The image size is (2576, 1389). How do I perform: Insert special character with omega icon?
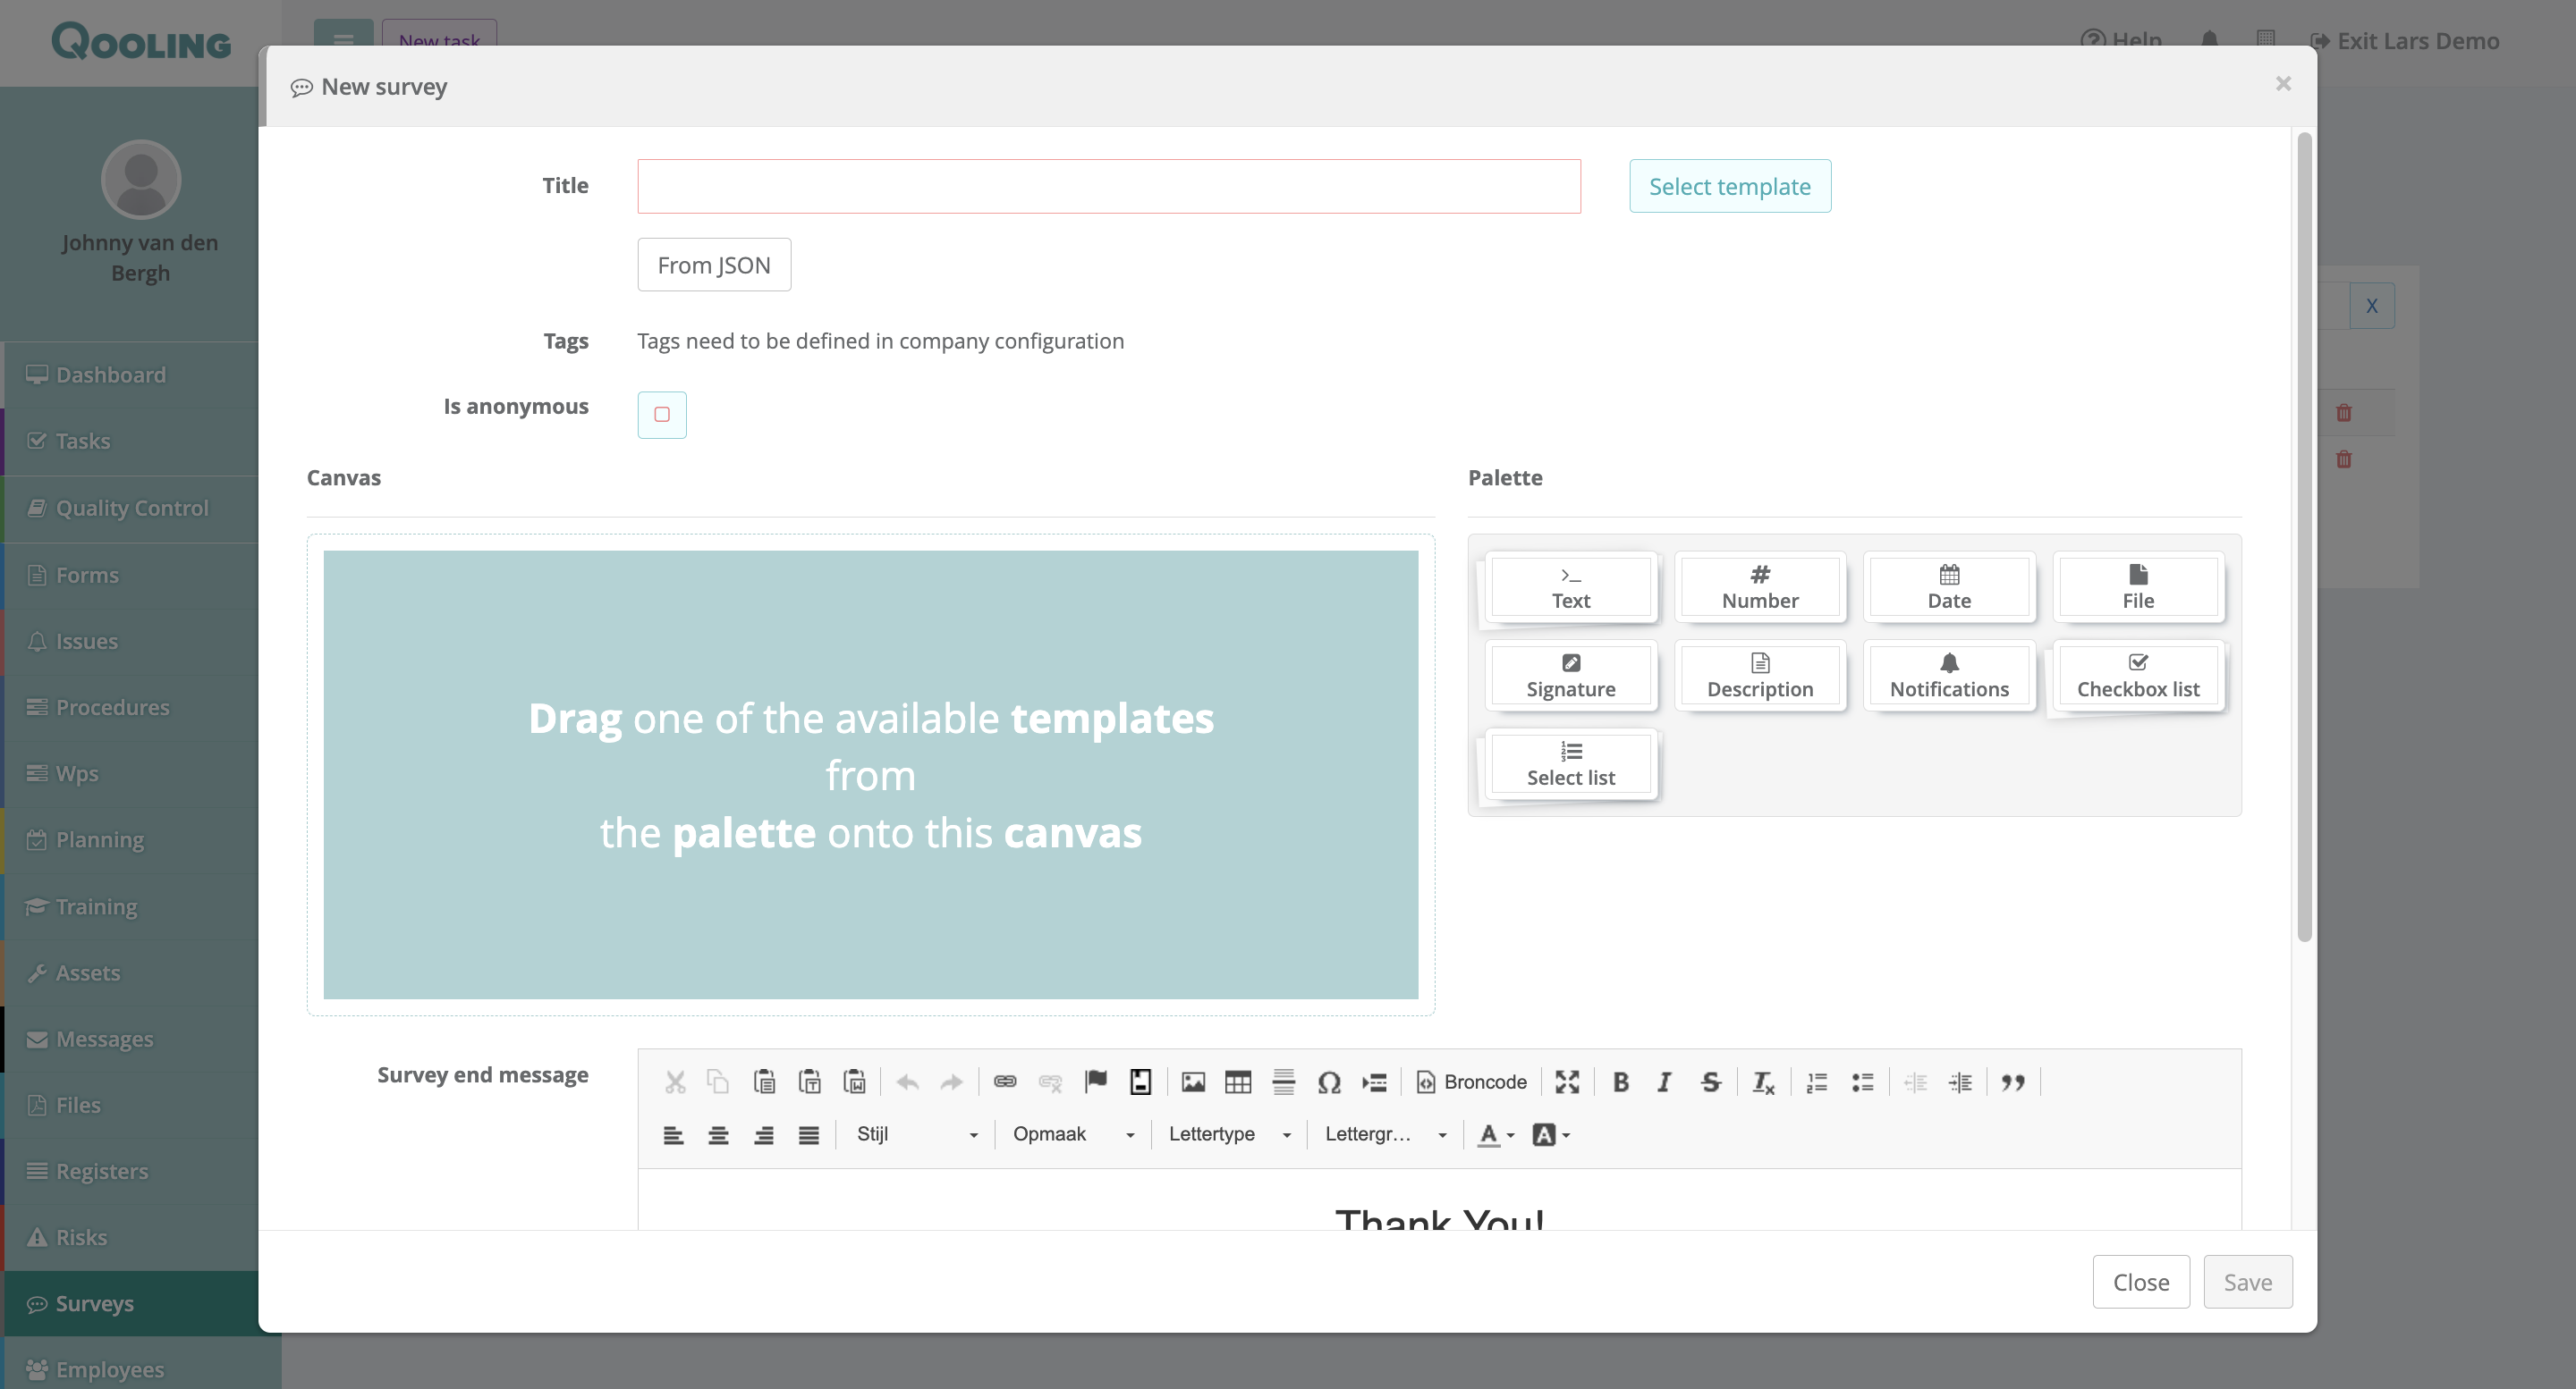[1328, 1082]
